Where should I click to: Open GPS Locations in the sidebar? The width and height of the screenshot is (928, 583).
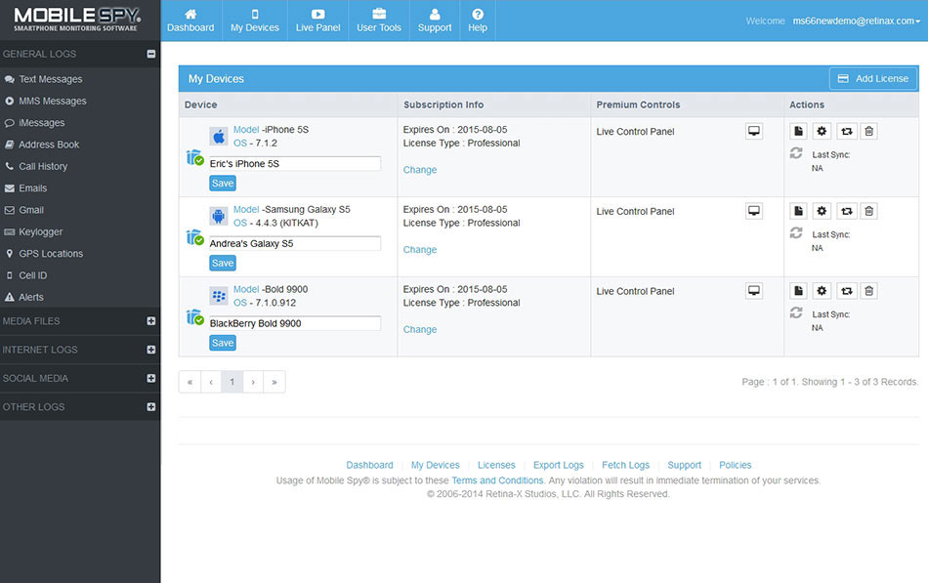(51, 254)
